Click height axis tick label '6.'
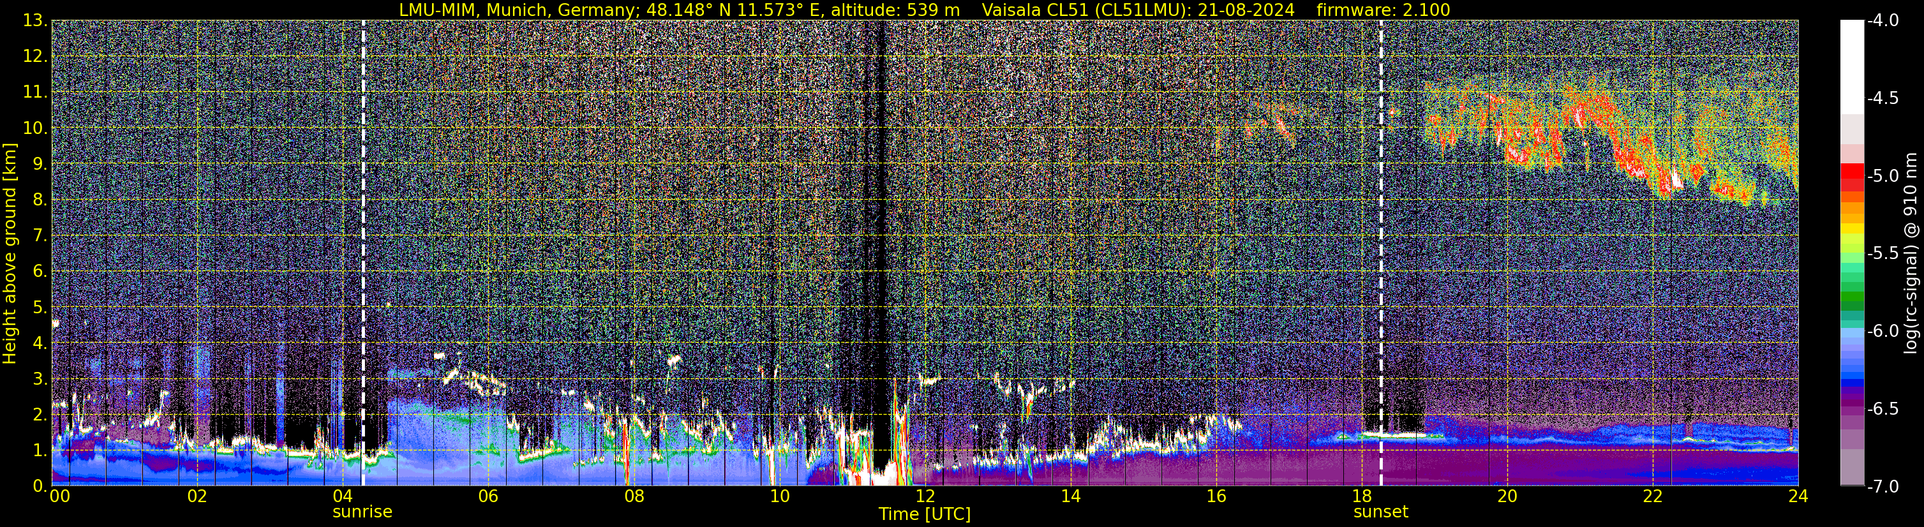 click(x=40, y=272)
